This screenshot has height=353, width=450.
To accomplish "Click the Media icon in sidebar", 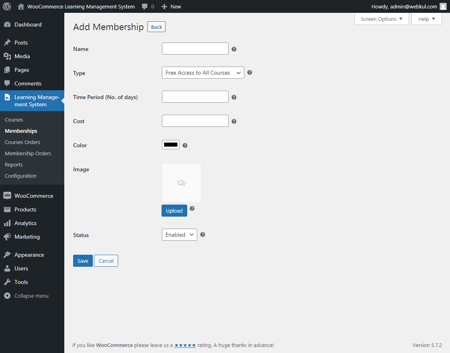I will coord(7,57).
